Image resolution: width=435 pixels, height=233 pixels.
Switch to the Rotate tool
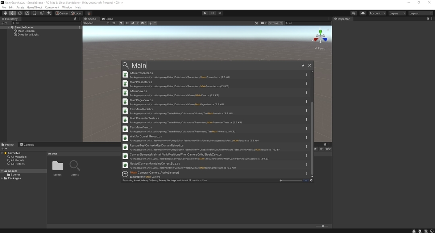point(20,13)
